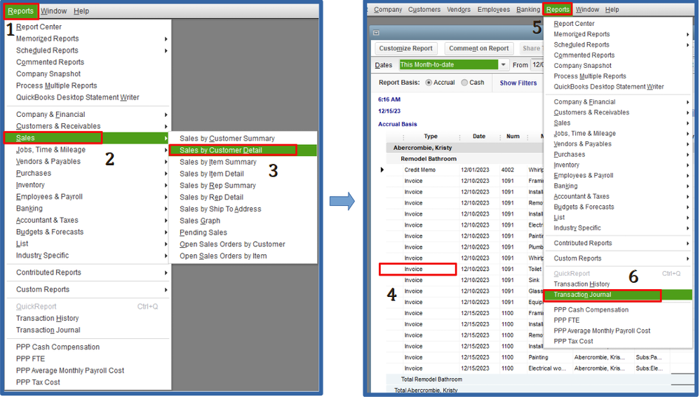
Task: Click the From date field
Action: click(x=537, y=64)
